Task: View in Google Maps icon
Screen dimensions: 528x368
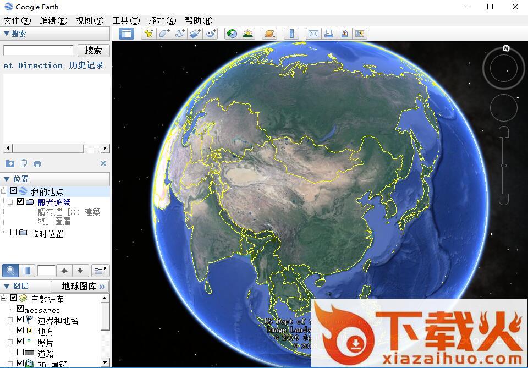Action: click(x=360, y=34)
